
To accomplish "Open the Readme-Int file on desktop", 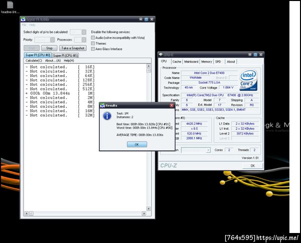I will (10, 7).
